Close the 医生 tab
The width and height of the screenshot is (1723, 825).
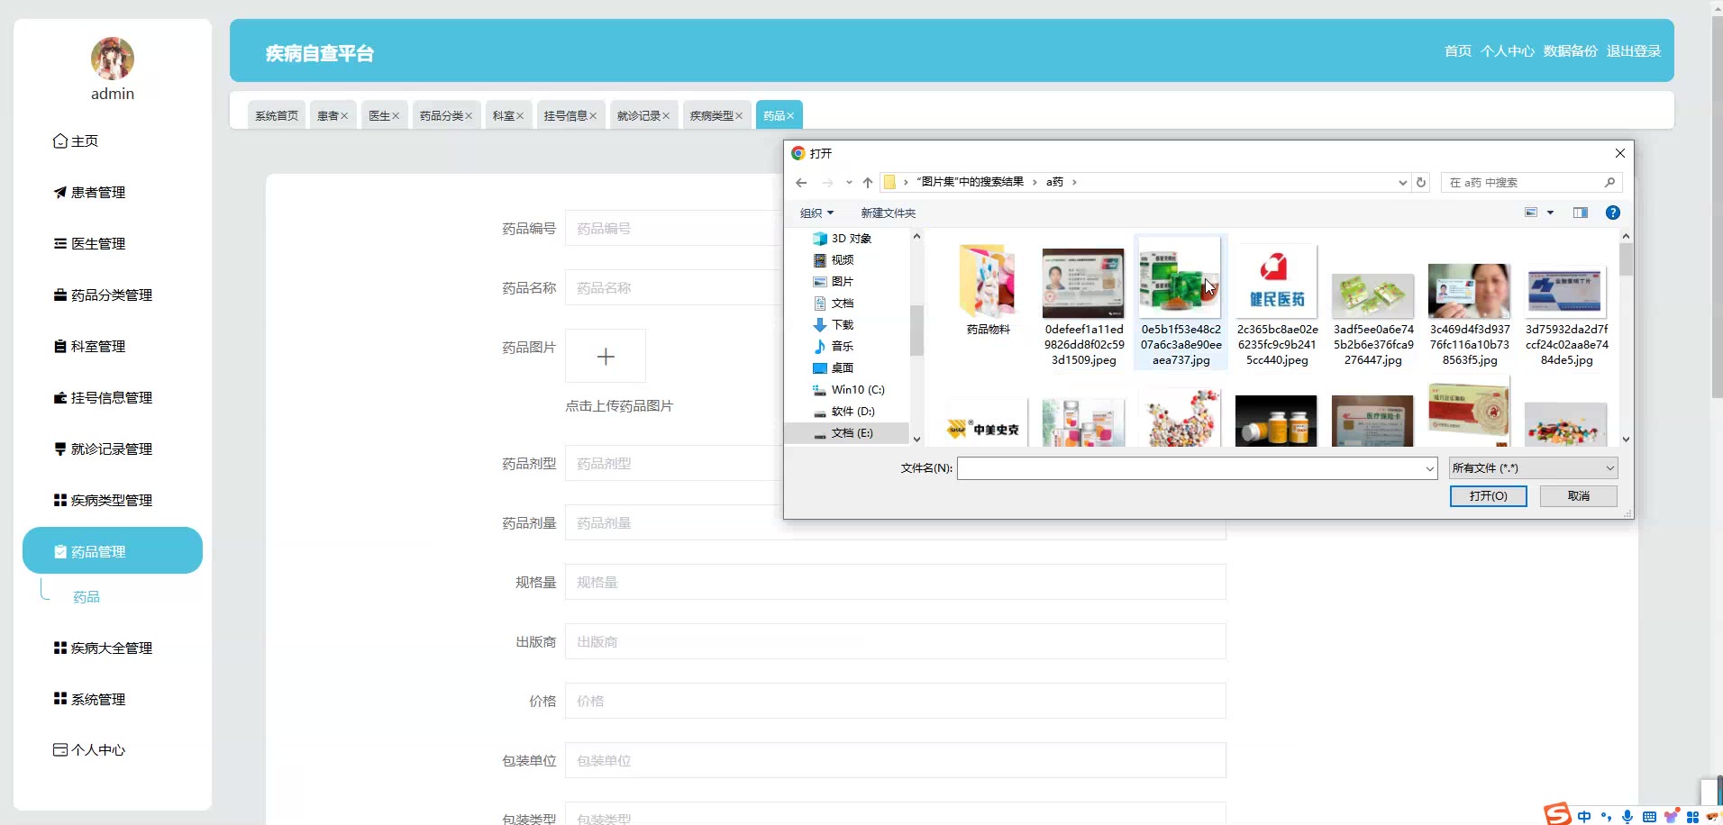tap(395, 116)
